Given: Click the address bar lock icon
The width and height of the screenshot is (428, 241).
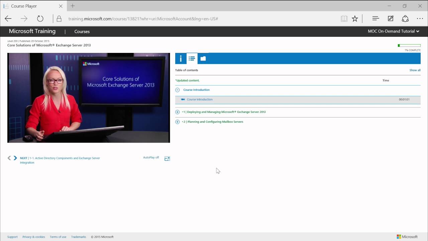Looking at the screenshot, I should [59, 19].
